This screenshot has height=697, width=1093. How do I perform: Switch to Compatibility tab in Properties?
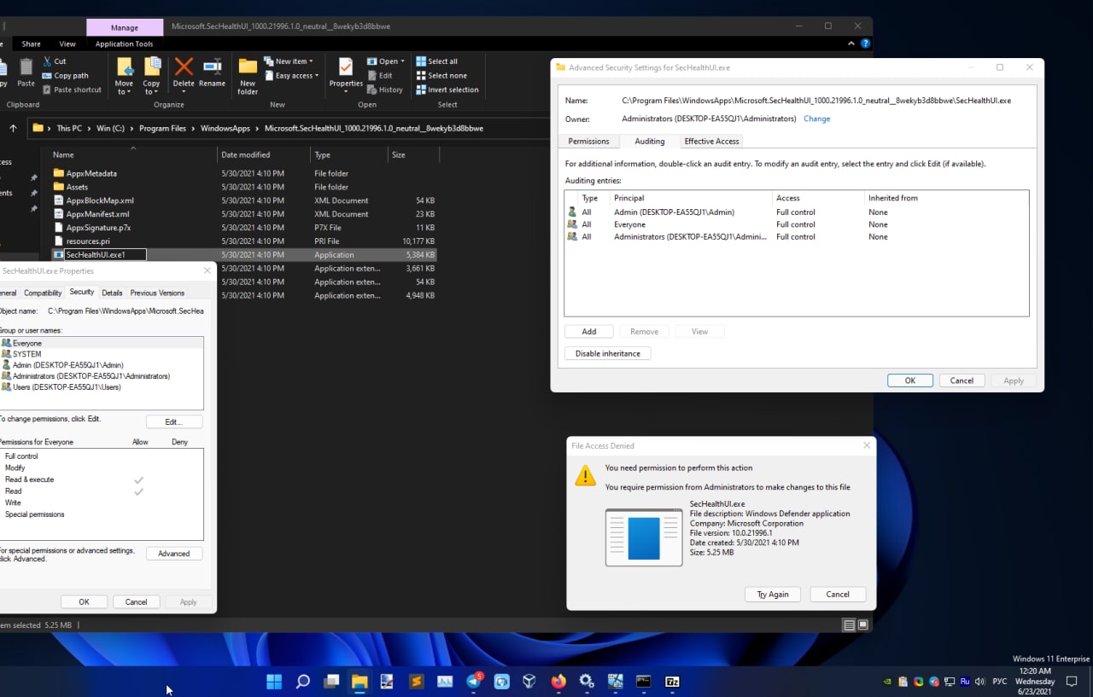tap(43, 293)
